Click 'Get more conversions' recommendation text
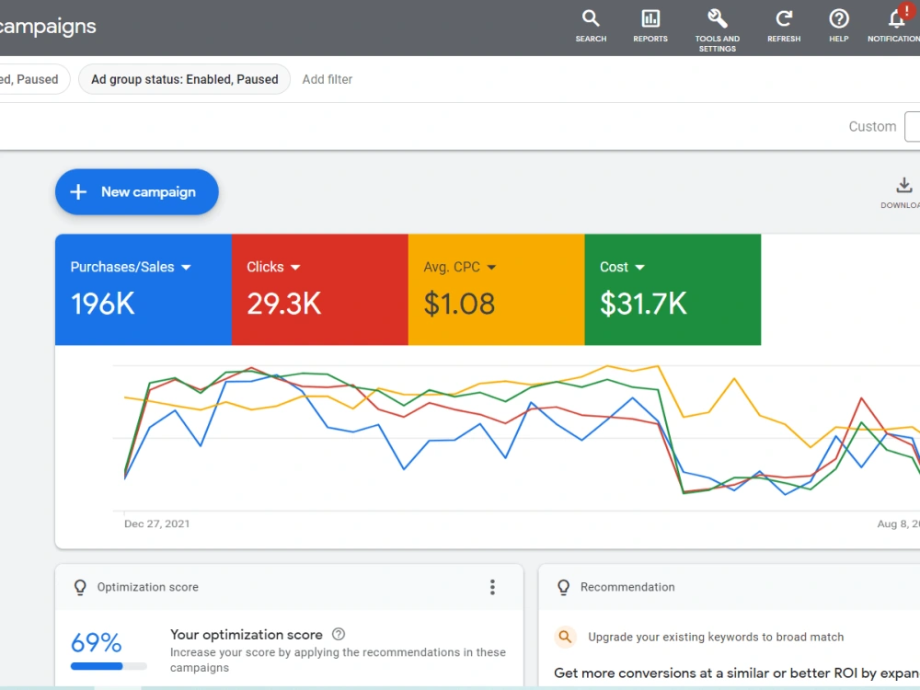Screen dimensions: 920x690 click(736, 673)
